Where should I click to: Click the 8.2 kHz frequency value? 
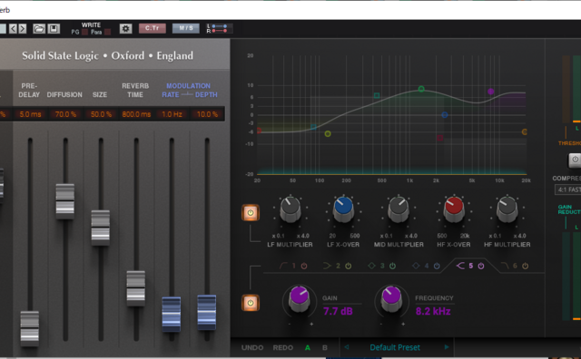(433, 311)
